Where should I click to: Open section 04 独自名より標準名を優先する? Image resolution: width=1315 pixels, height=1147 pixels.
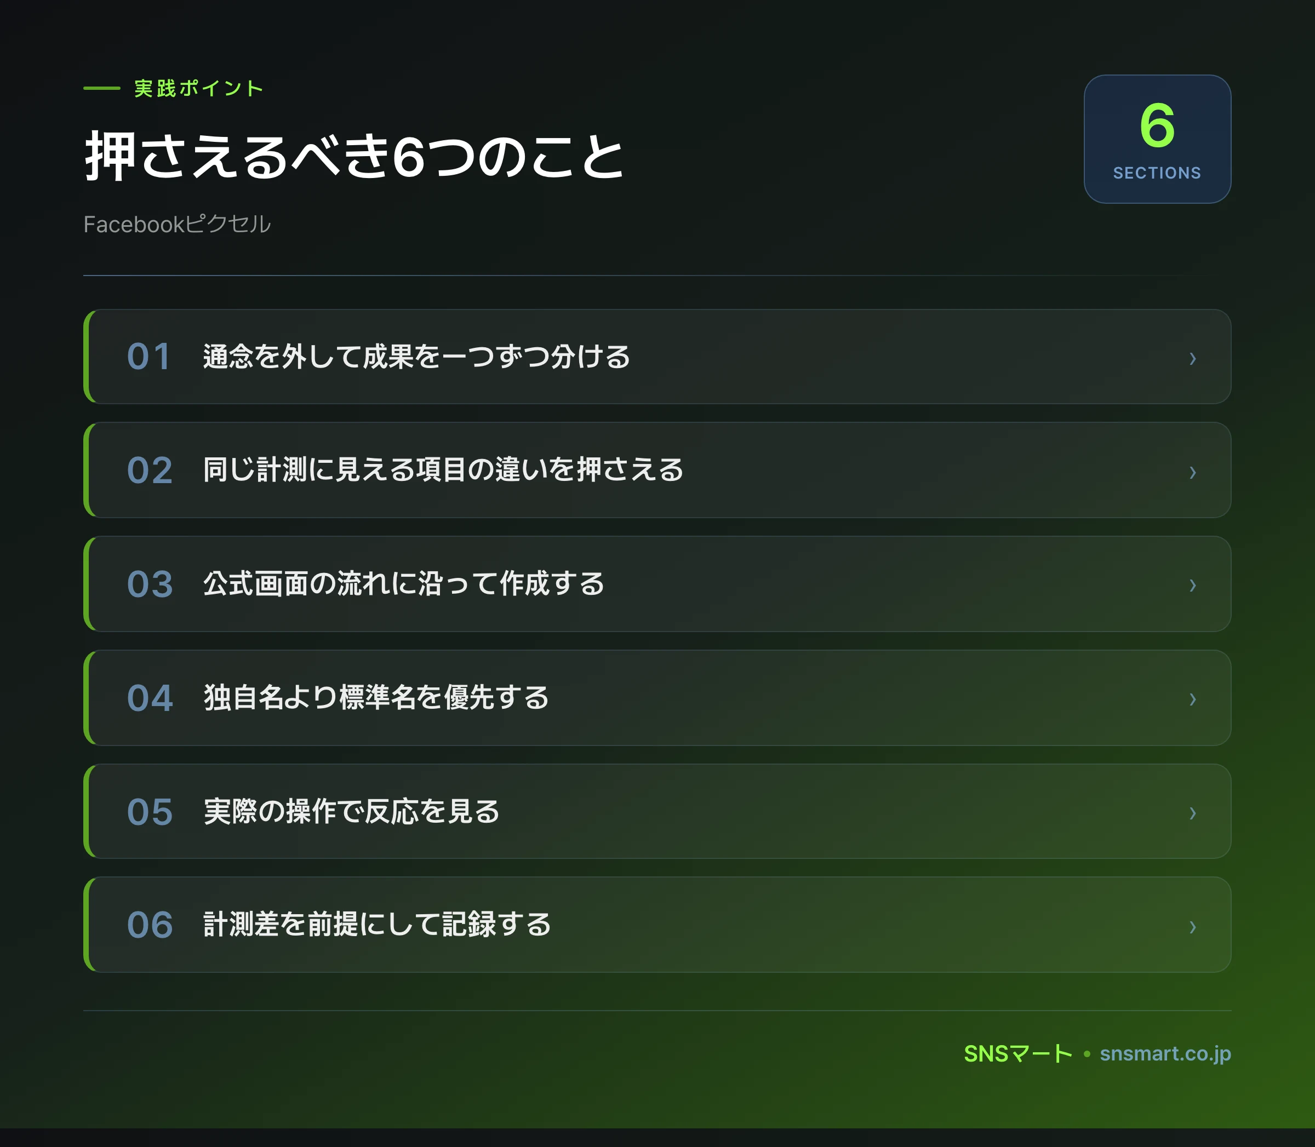coord(657,698)
